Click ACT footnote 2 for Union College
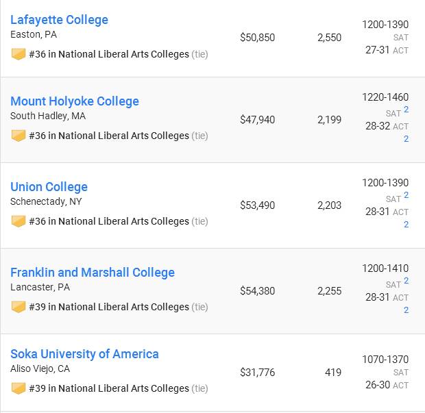425x413 pixels. point(406,225)
